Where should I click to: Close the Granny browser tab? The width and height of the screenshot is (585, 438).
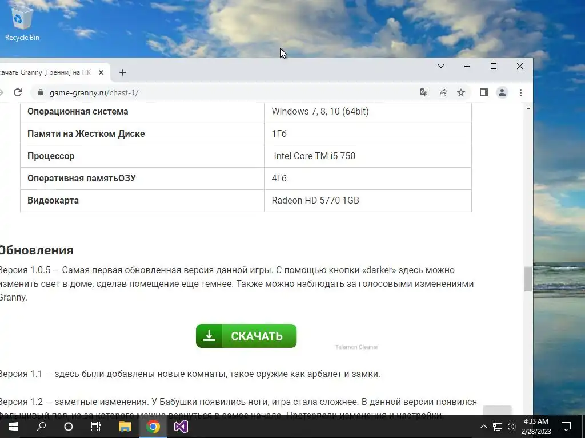pos(101,72)
